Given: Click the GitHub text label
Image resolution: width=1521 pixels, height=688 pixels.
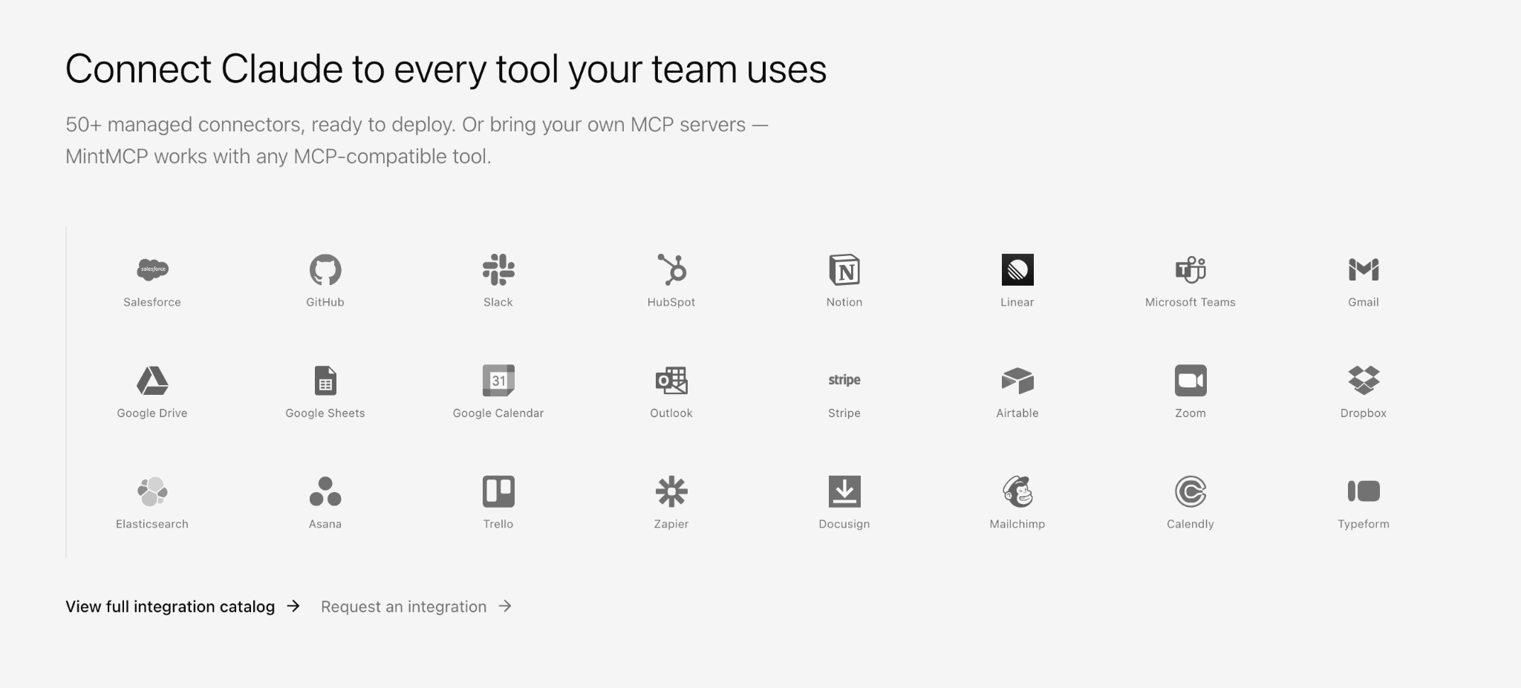Looking at the screenshot, I should click(325, 302).
